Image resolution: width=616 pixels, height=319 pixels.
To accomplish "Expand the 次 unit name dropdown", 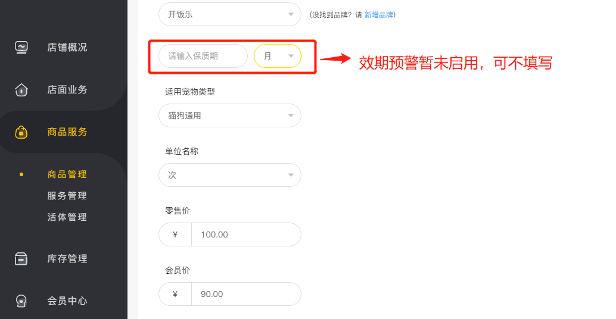I will tap(230, 175).
